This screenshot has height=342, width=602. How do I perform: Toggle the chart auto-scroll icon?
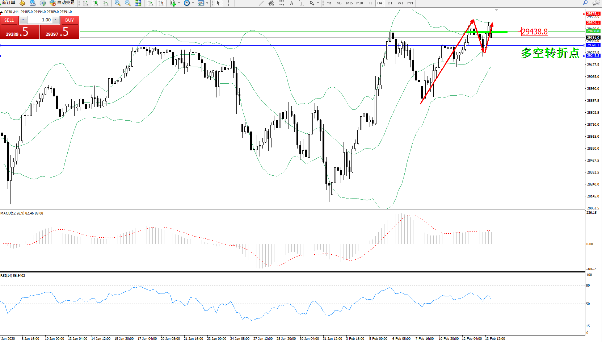pyautogui.click(x=151, y=3)
